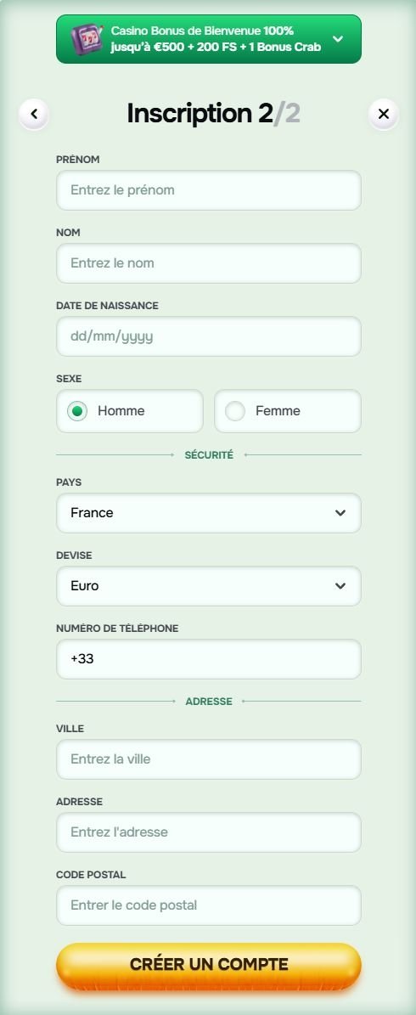Click the Pays dropdown chevron arrow
Screen dimensions: 416x1015
point(340,513)
